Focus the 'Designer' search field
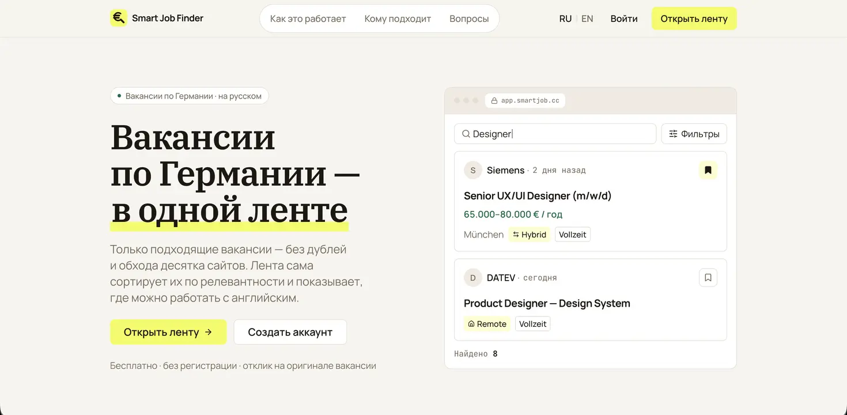This screenshot has width=847, height=415. 555,134
